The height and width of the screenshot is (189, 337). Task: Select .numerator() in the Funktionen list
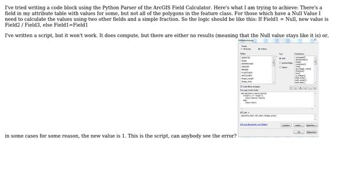(300, 64)
